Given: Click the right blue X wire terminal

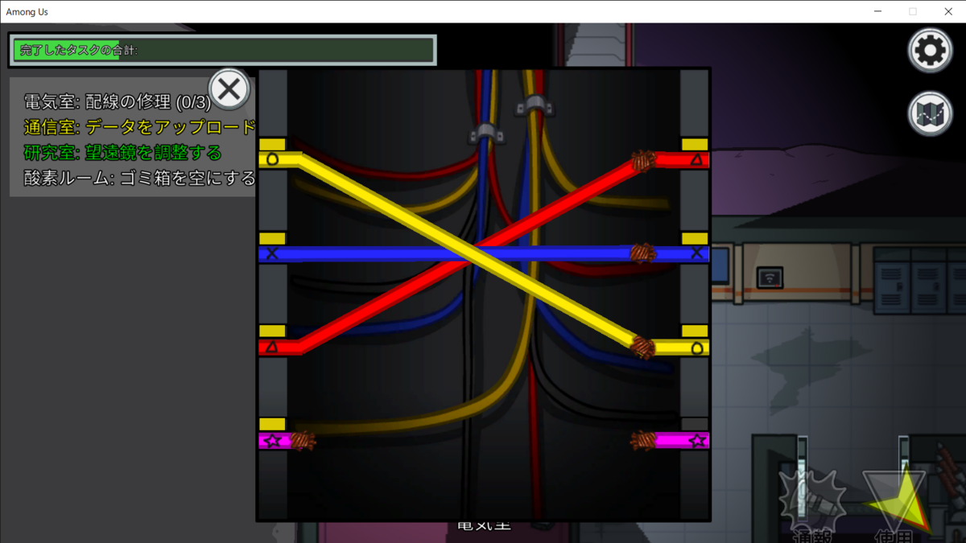Looking at the screenshot, I should click(683, 253).
